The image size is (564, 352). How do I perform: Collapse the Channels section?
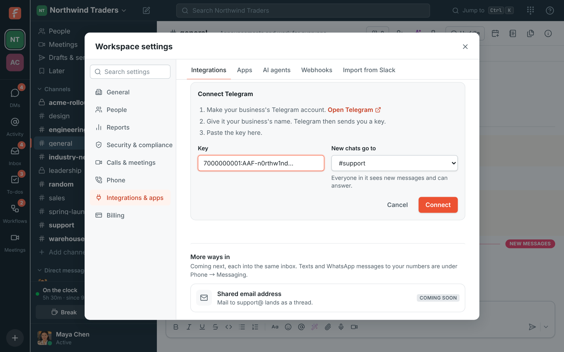(54, 89)
